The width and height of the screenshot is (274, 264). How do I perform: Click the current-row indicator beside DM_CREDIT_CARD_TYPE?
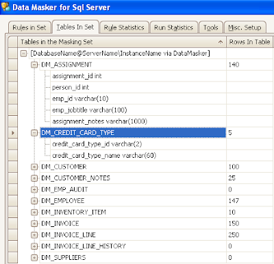pyautogui.click(x=13, y=133)
